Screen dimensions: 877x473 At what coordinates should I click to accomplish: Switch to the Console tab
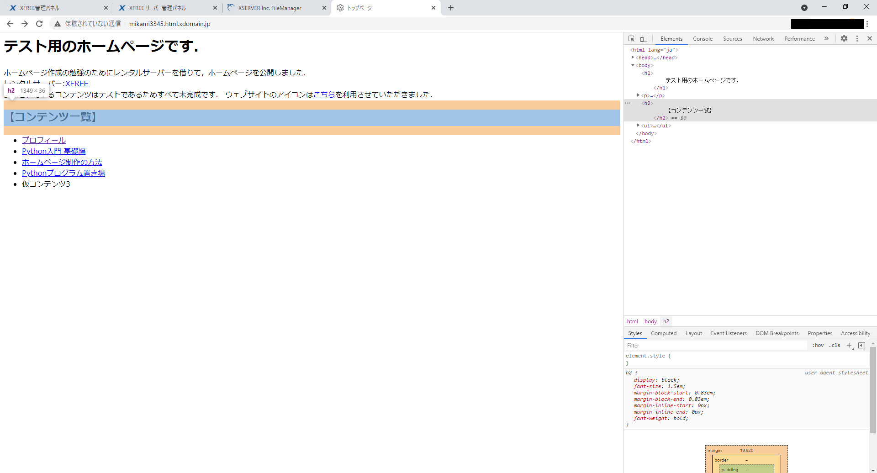pyautogui.click(x=703, y=39)
